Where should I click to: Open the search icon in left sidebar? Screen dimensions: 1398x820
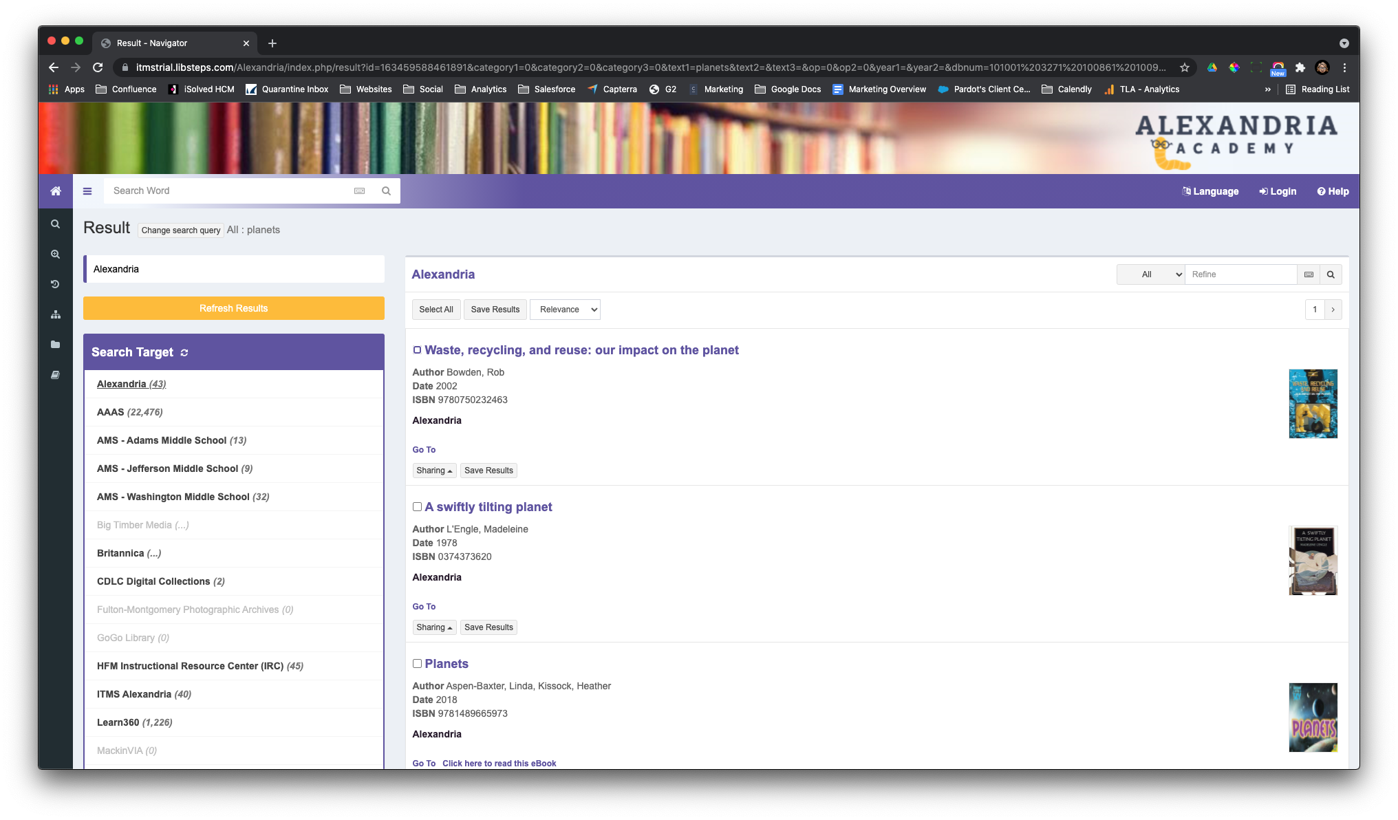56,224
